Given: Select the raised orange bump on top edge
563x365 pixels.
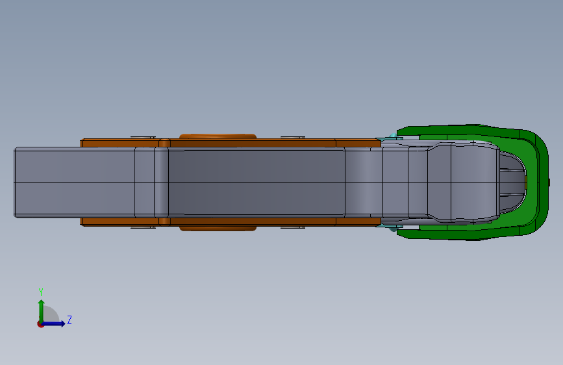Looking at the screenshot, I should coord(218,136).
